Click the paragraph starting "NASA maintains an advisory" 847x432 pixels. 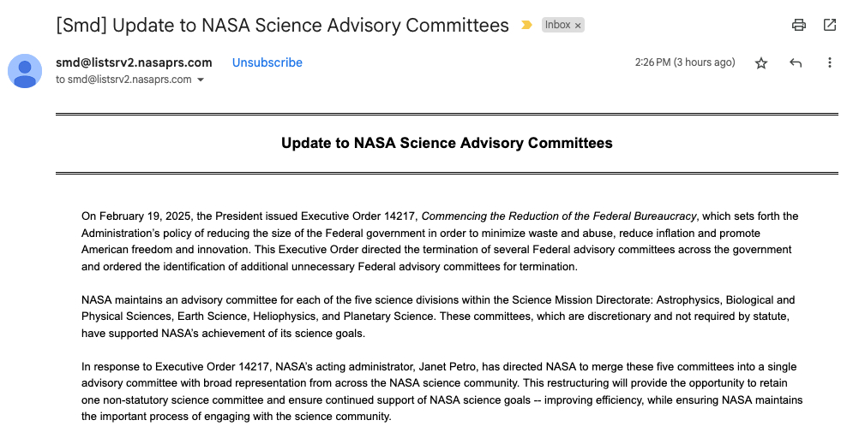point(439,317)
